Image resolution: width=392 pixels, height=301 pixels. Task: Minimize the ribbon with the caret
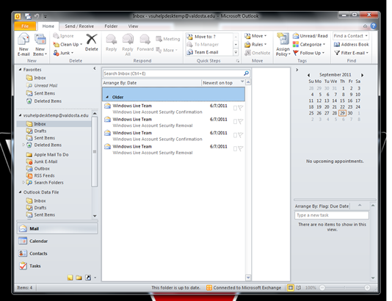pyautogui.click(x=366, y=26)
